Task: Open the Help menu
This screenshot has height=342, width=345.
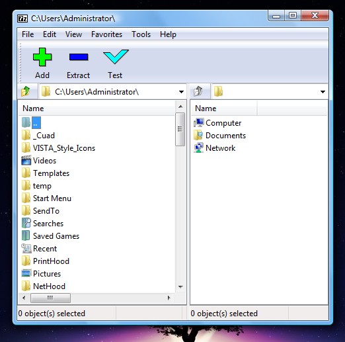Action: pos(168,34)
